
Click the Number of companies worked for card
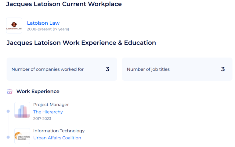tap(62, 69)
